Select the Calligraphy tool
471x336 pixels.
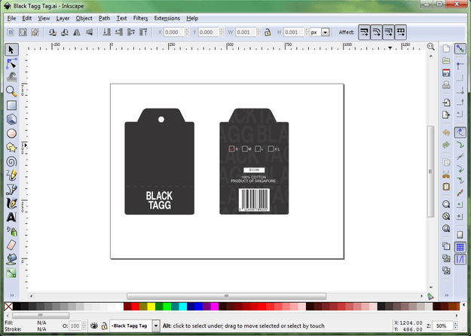click(11, 203)
